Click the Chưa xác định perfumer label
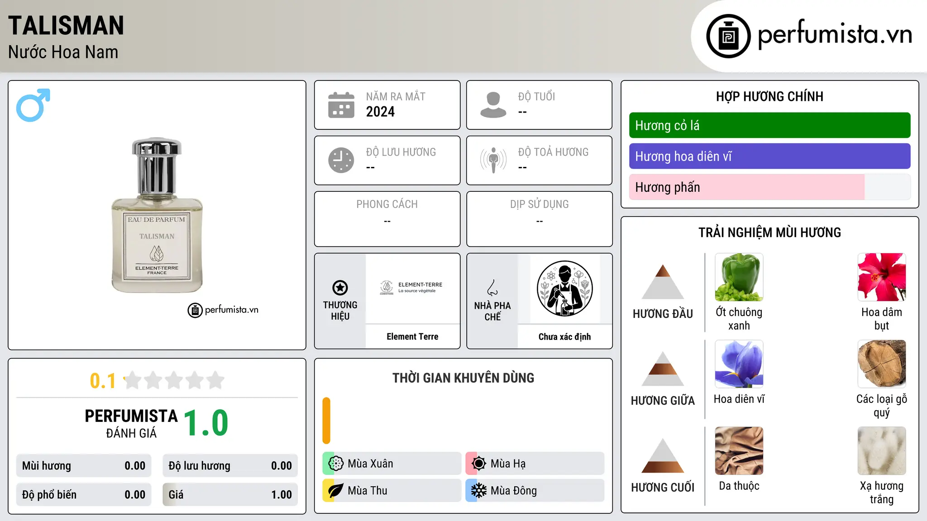Viewport: 927px width, 521px height. pos(564,336)
